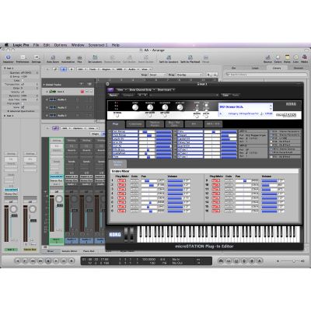
Task: Toggle the blue Catch button in Arrange
Action: pyautogui.click(x=64, y=69)
